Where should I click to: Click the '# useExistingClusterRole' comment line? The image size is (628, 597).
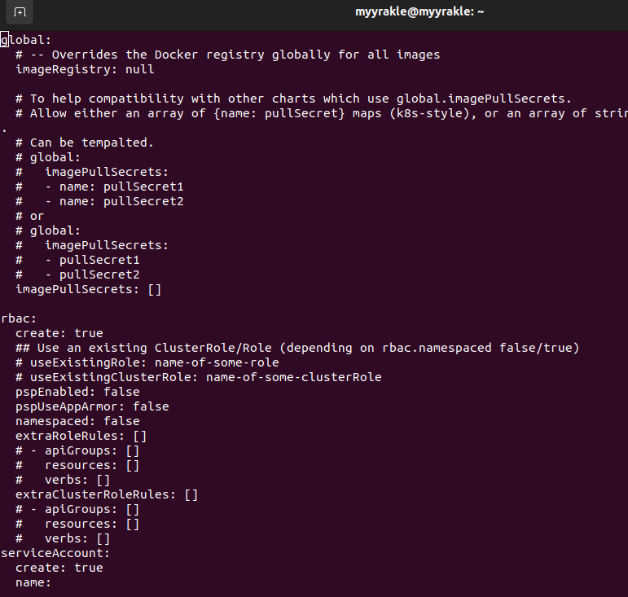pos(198,377)
